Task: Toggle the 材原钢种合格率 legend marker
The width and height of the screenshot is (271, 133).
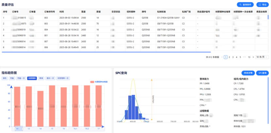Action: tap(92, 82)
